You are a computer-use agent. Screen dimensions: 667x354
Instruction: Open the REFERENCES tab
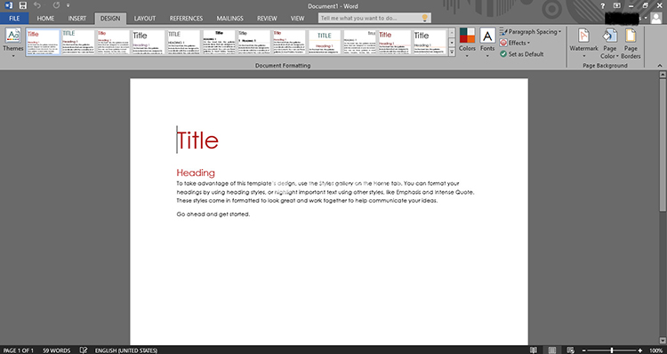pyautogui.click(x=186, y=19)
